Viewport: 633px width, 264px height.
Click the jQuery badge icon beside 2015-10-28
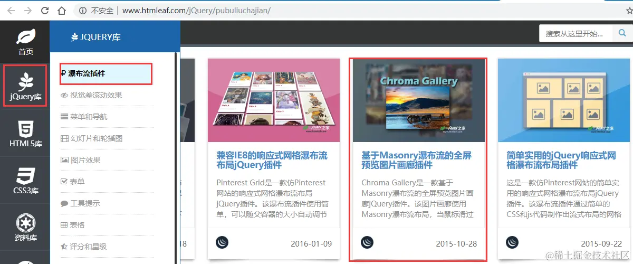tap(367, 242)
